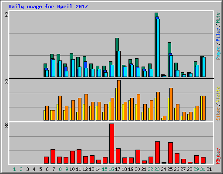Click day label 16 on the x-axis

111,169
